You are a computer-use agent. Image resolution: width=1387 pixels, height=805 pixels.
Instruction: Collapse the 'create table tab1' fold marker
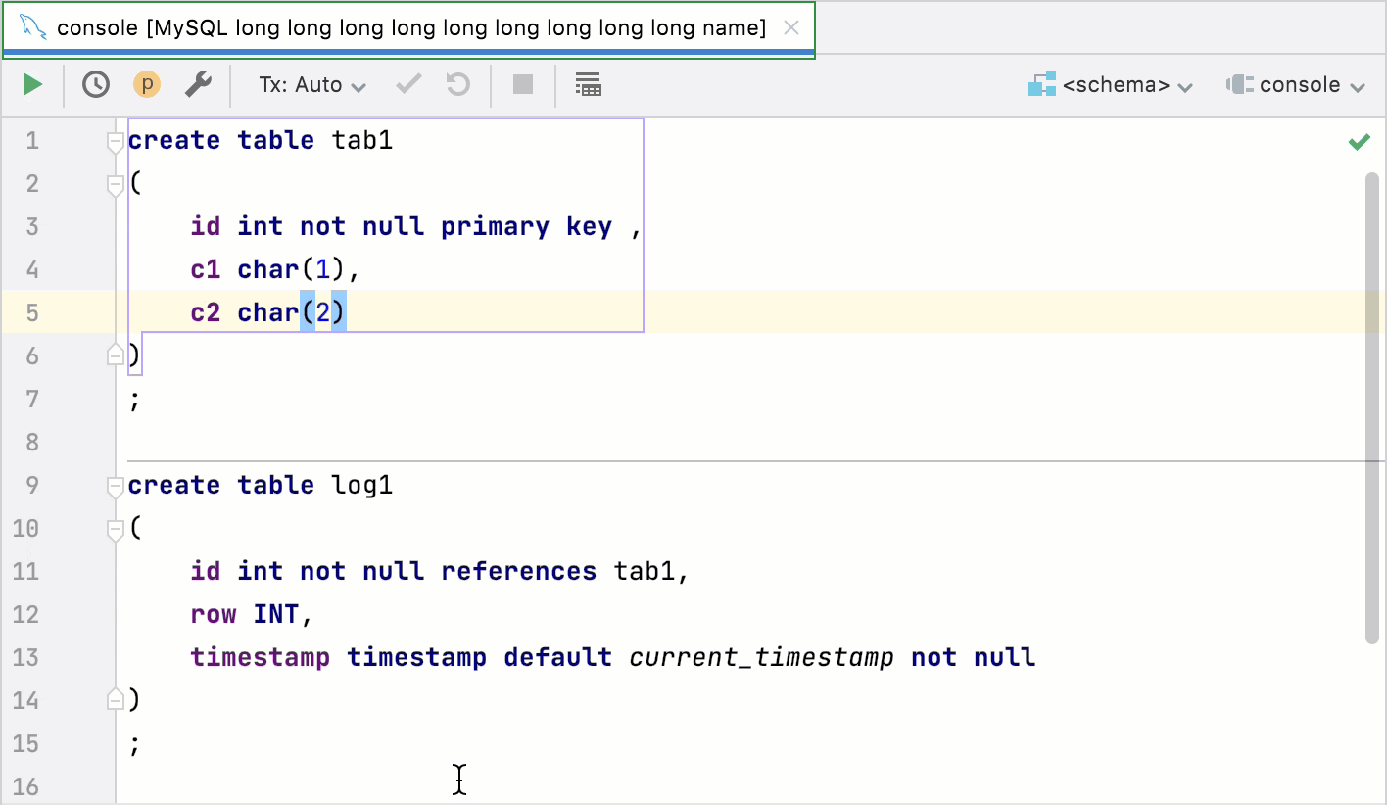(x=116, y=142)
